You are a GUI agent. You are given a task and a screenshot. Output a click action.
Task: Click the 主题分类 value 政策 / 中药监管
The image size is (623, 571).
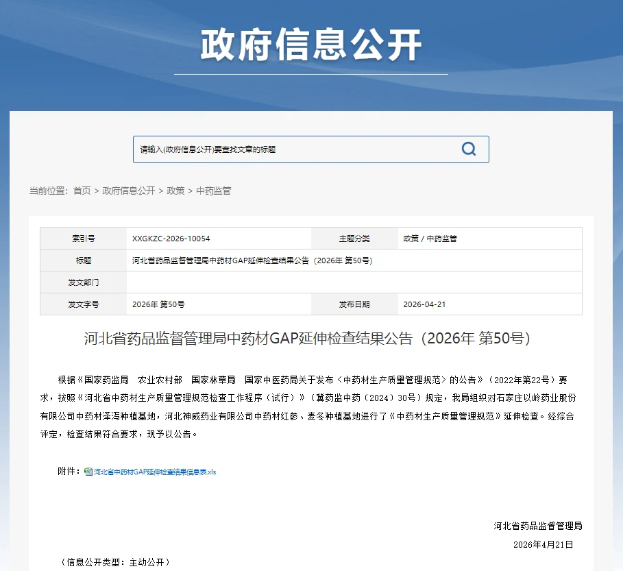pyautogui.click(x=430, y=239)
